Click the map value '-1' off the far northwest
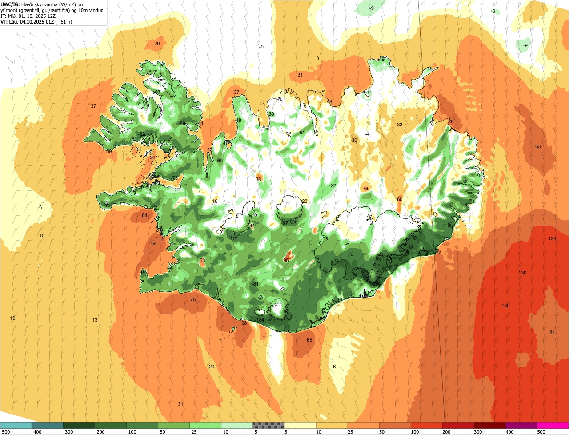 (x=13, y=63)
